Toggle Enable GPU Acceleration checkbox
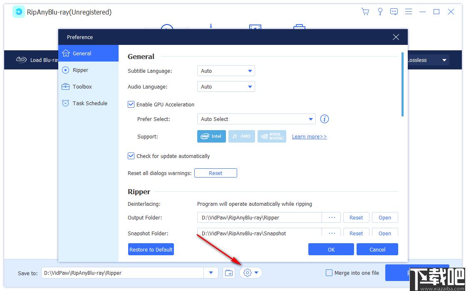Image resolution: width=466 pixels, height=291 pixels. (131, 104)
